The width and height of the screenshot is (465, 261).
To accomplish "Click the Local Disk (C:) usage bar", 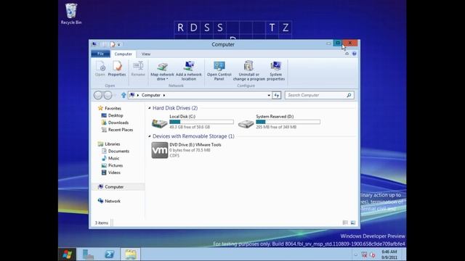I will pyautogui.click(x=201, y=122).
